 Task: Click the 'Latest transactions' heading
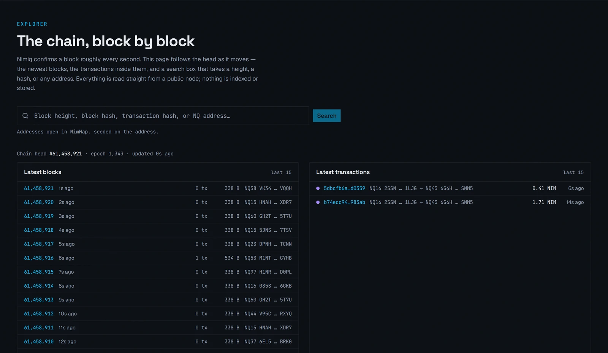pyautogui.click(x=343, y=172)
